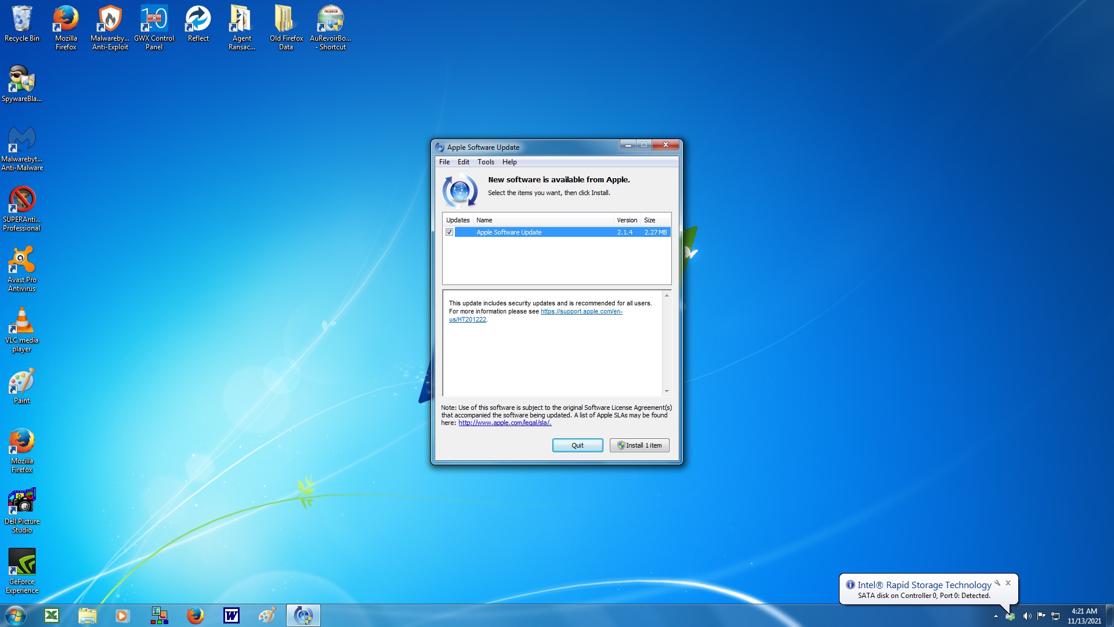
Task: Launch Windows Media Player from taskbar
Action: 122,615
